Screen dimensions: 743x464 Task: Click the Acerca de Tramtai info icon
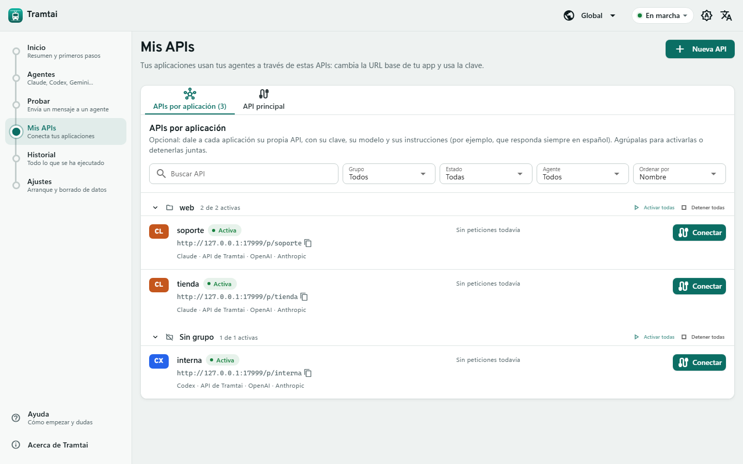(x=16, y=445)
